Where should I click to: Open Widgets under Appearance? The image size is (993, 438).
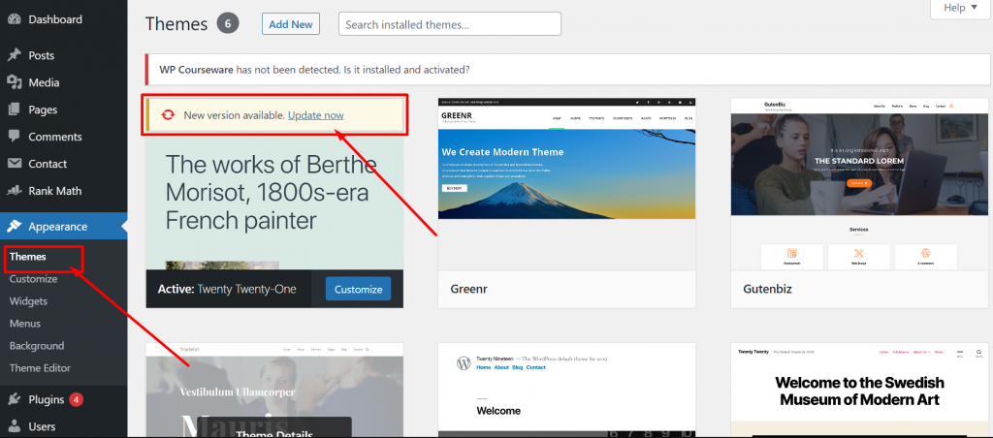click(x=28, y=301)
